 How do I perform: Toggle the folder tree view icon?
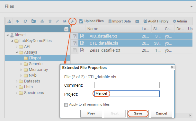(9, 22)
